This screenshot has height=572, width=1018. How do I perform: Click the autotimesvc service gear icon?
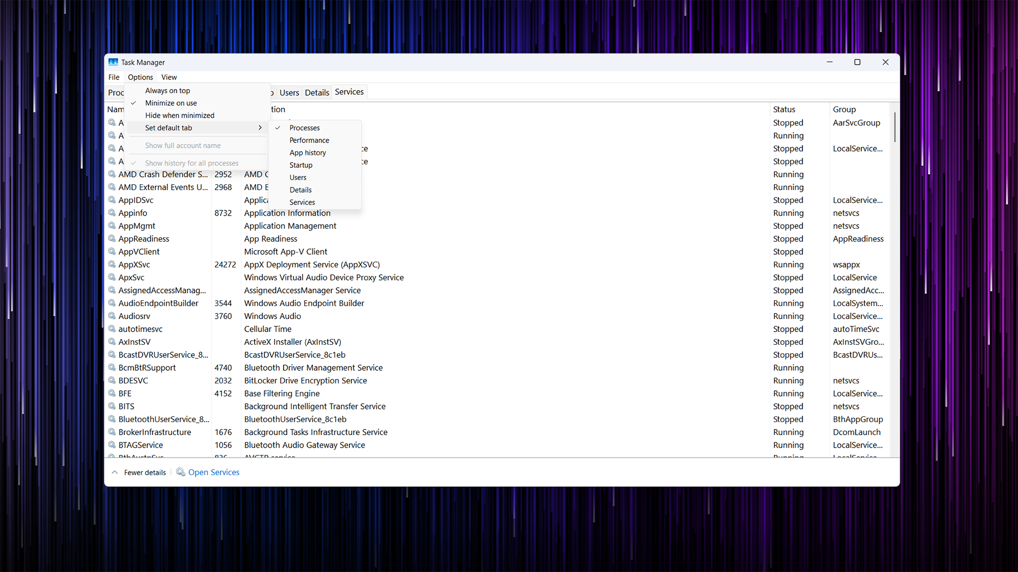tap(112, 328)
